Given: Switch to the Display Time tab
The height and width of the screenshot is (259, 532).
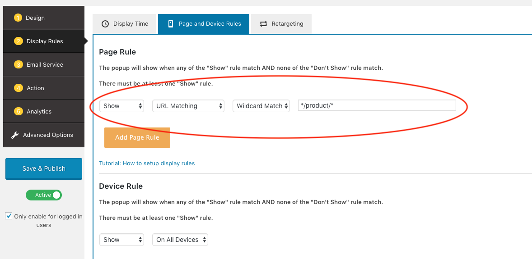Looking at the screenshot, I should [x=125, y=24].
